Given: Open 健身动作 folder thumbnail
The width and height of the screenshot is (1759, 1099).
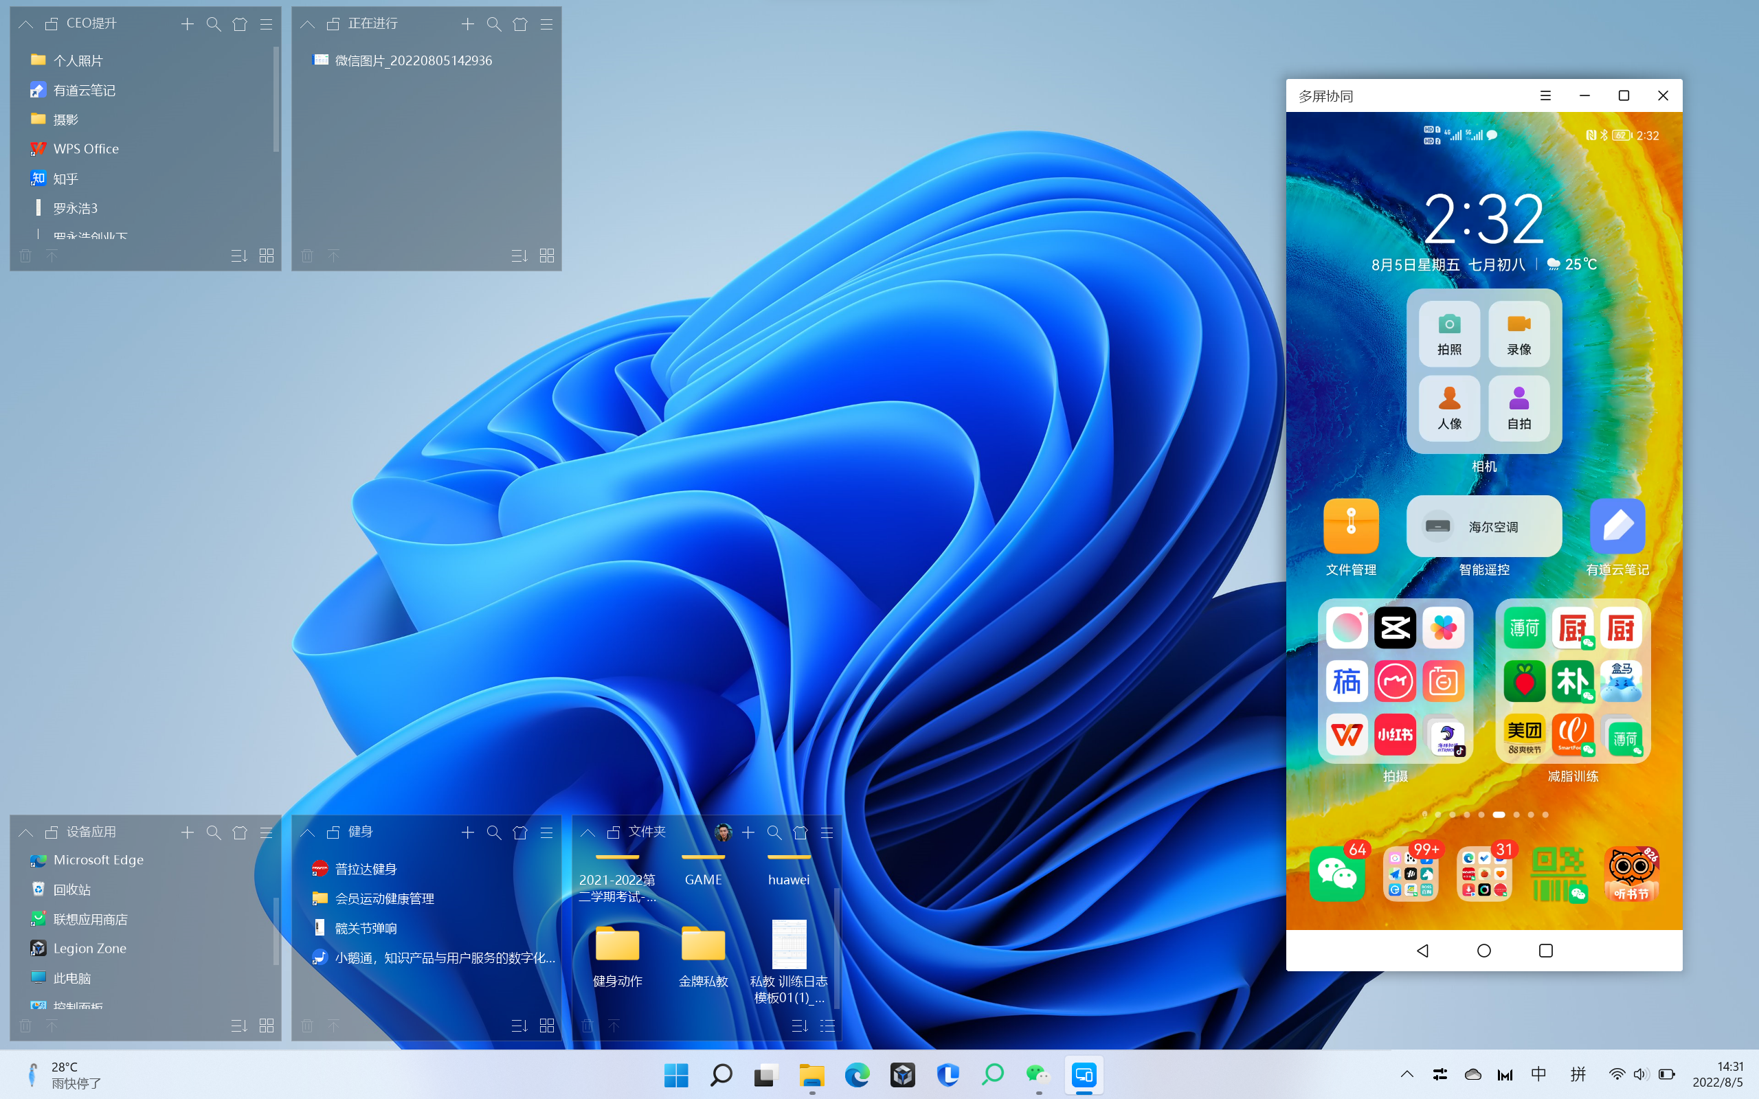Looking at the screenshot, I should (617, 957).
